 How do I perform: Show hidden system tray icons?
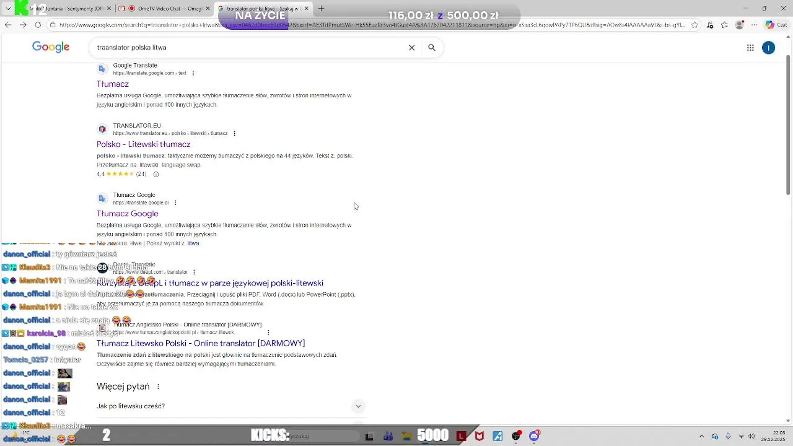click(x=701, y=436)
